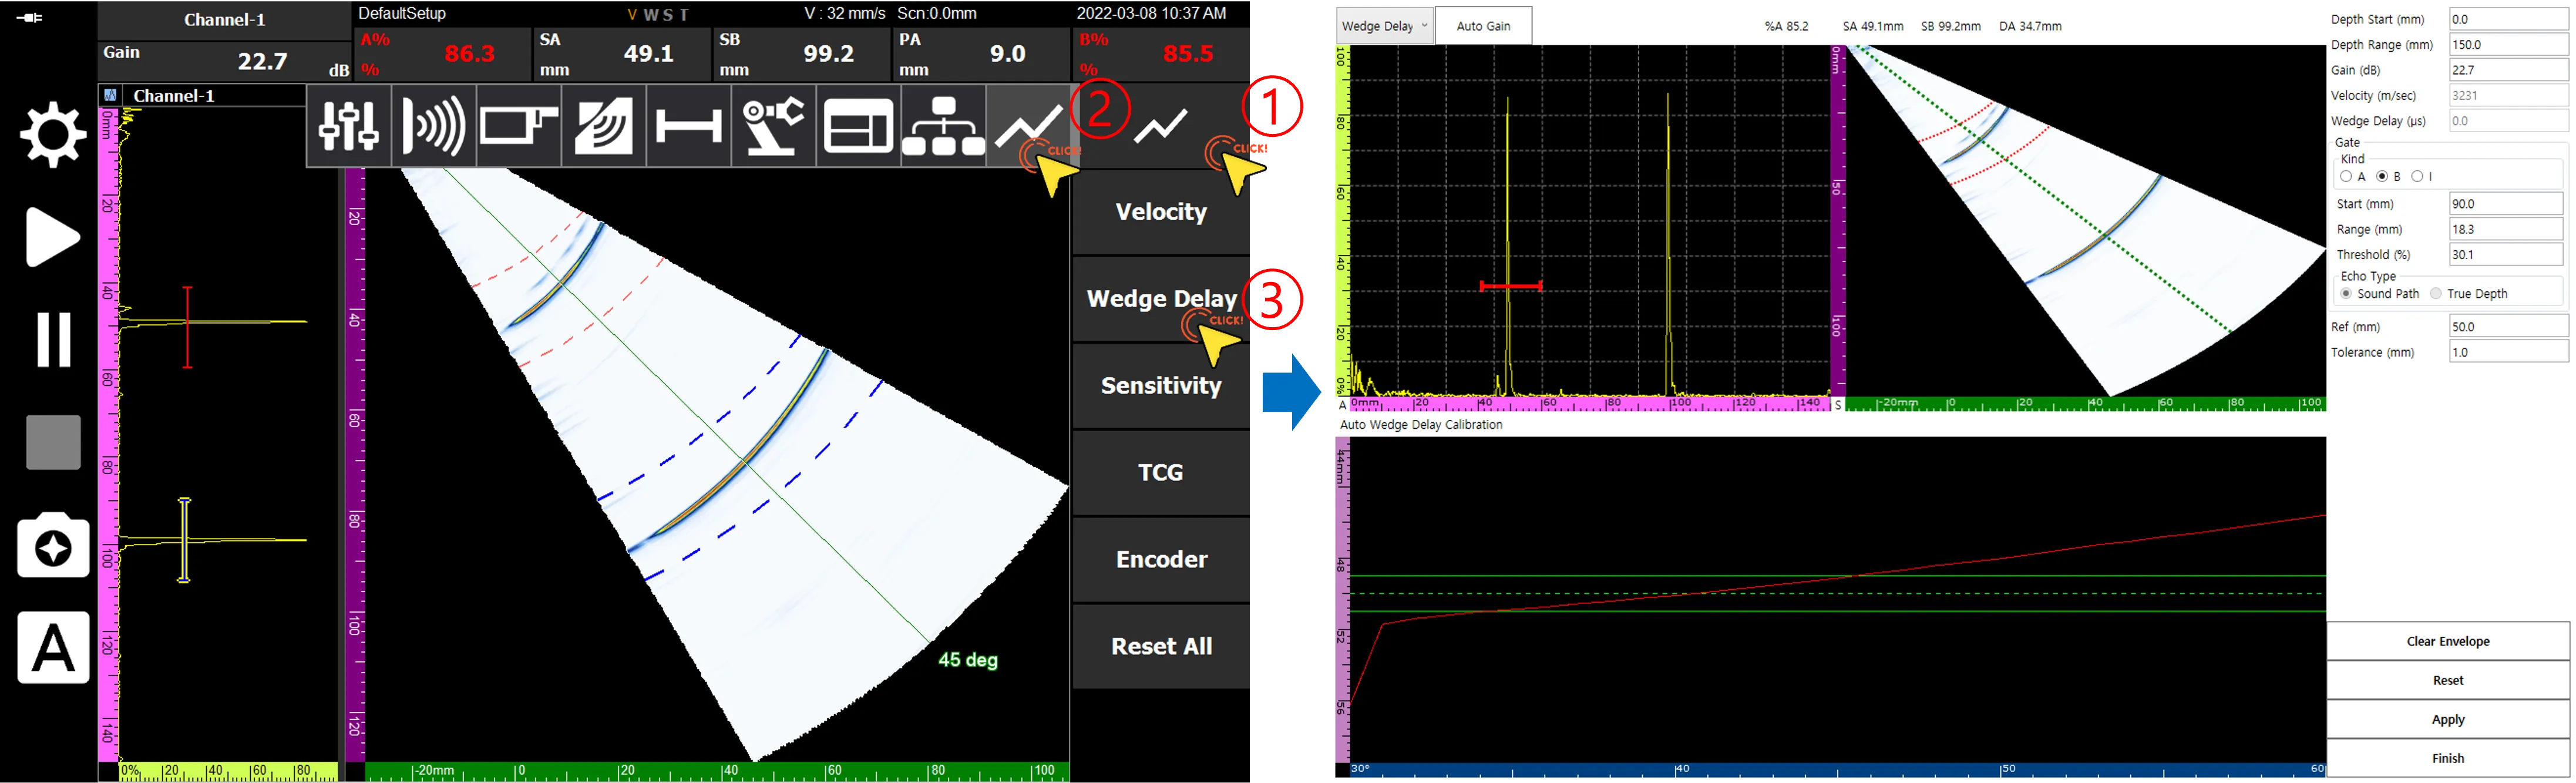Expand the Wedge Delay dropdown

coord(1385,26)
